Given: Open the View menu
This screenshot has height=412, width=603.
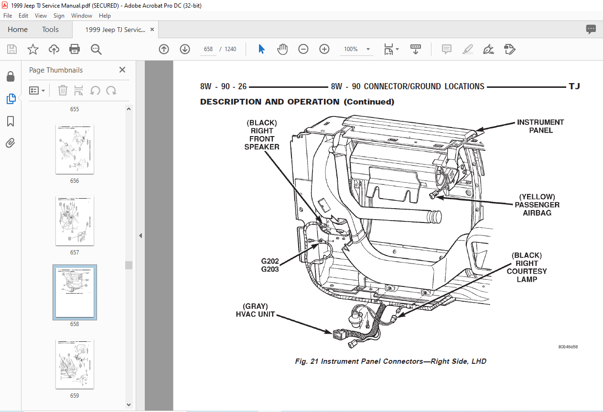Looking at the screenshot, I should pos(41,16).
